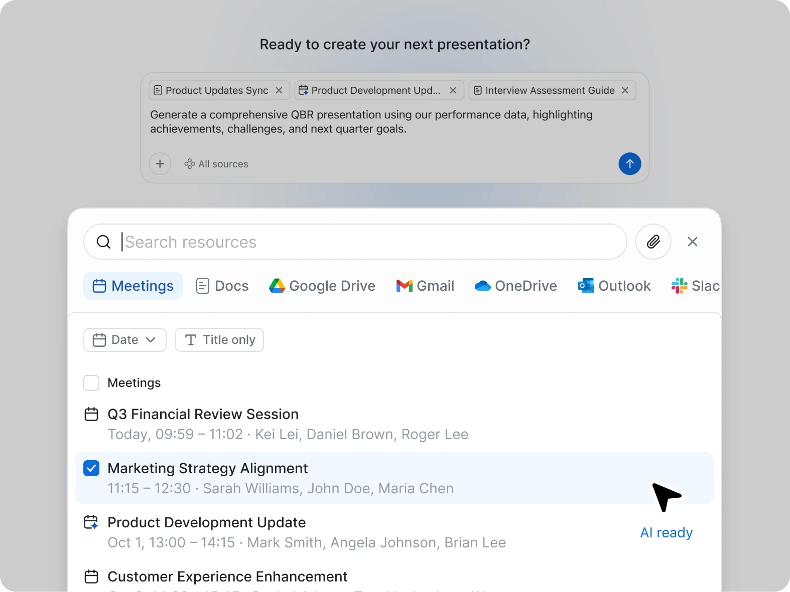Focus the Search resources field
This screenshot has height=592, width=790.
pos(355,242)
